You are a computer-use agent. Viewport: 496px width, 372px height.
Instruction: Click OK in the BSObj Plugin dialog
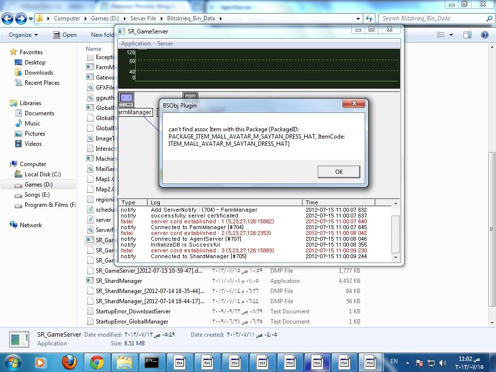click(339, 171)
